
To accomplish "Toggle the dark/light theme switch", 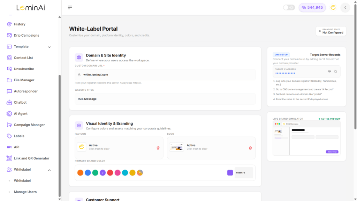I will (x=289, y=8).
